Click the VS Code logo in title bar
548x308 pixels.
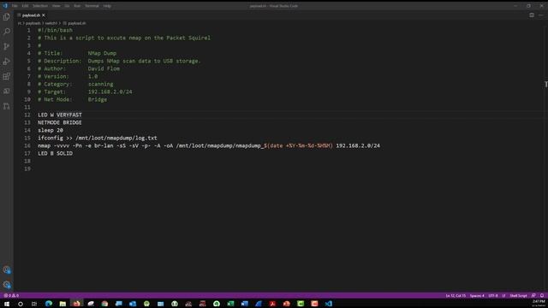(x=5, y=6)
